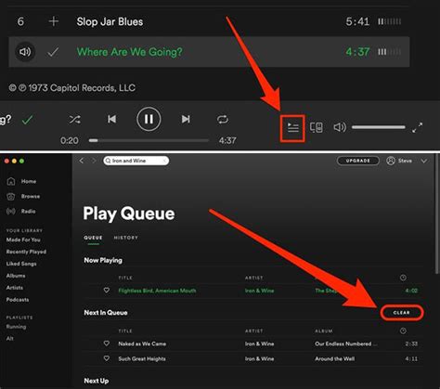Switch to the HISTORY tab
The image size is (440, 389).
click(x=126, y=238)
